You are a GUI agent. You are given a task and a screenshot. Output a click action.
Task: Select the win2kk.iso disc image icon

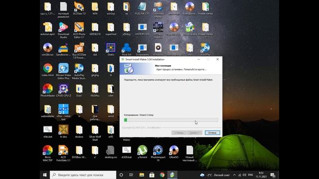coord(48,50)
